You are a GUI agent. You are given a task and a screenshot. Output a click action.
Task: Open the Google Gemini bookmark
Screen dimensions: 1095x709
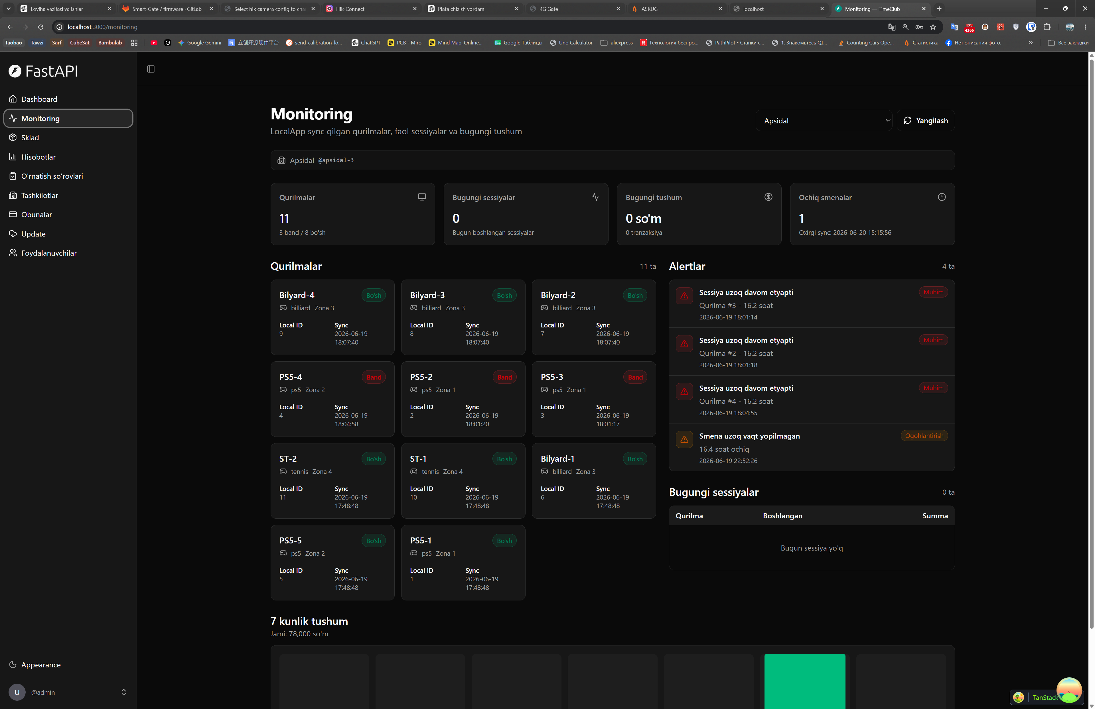[x=199, y=43]
